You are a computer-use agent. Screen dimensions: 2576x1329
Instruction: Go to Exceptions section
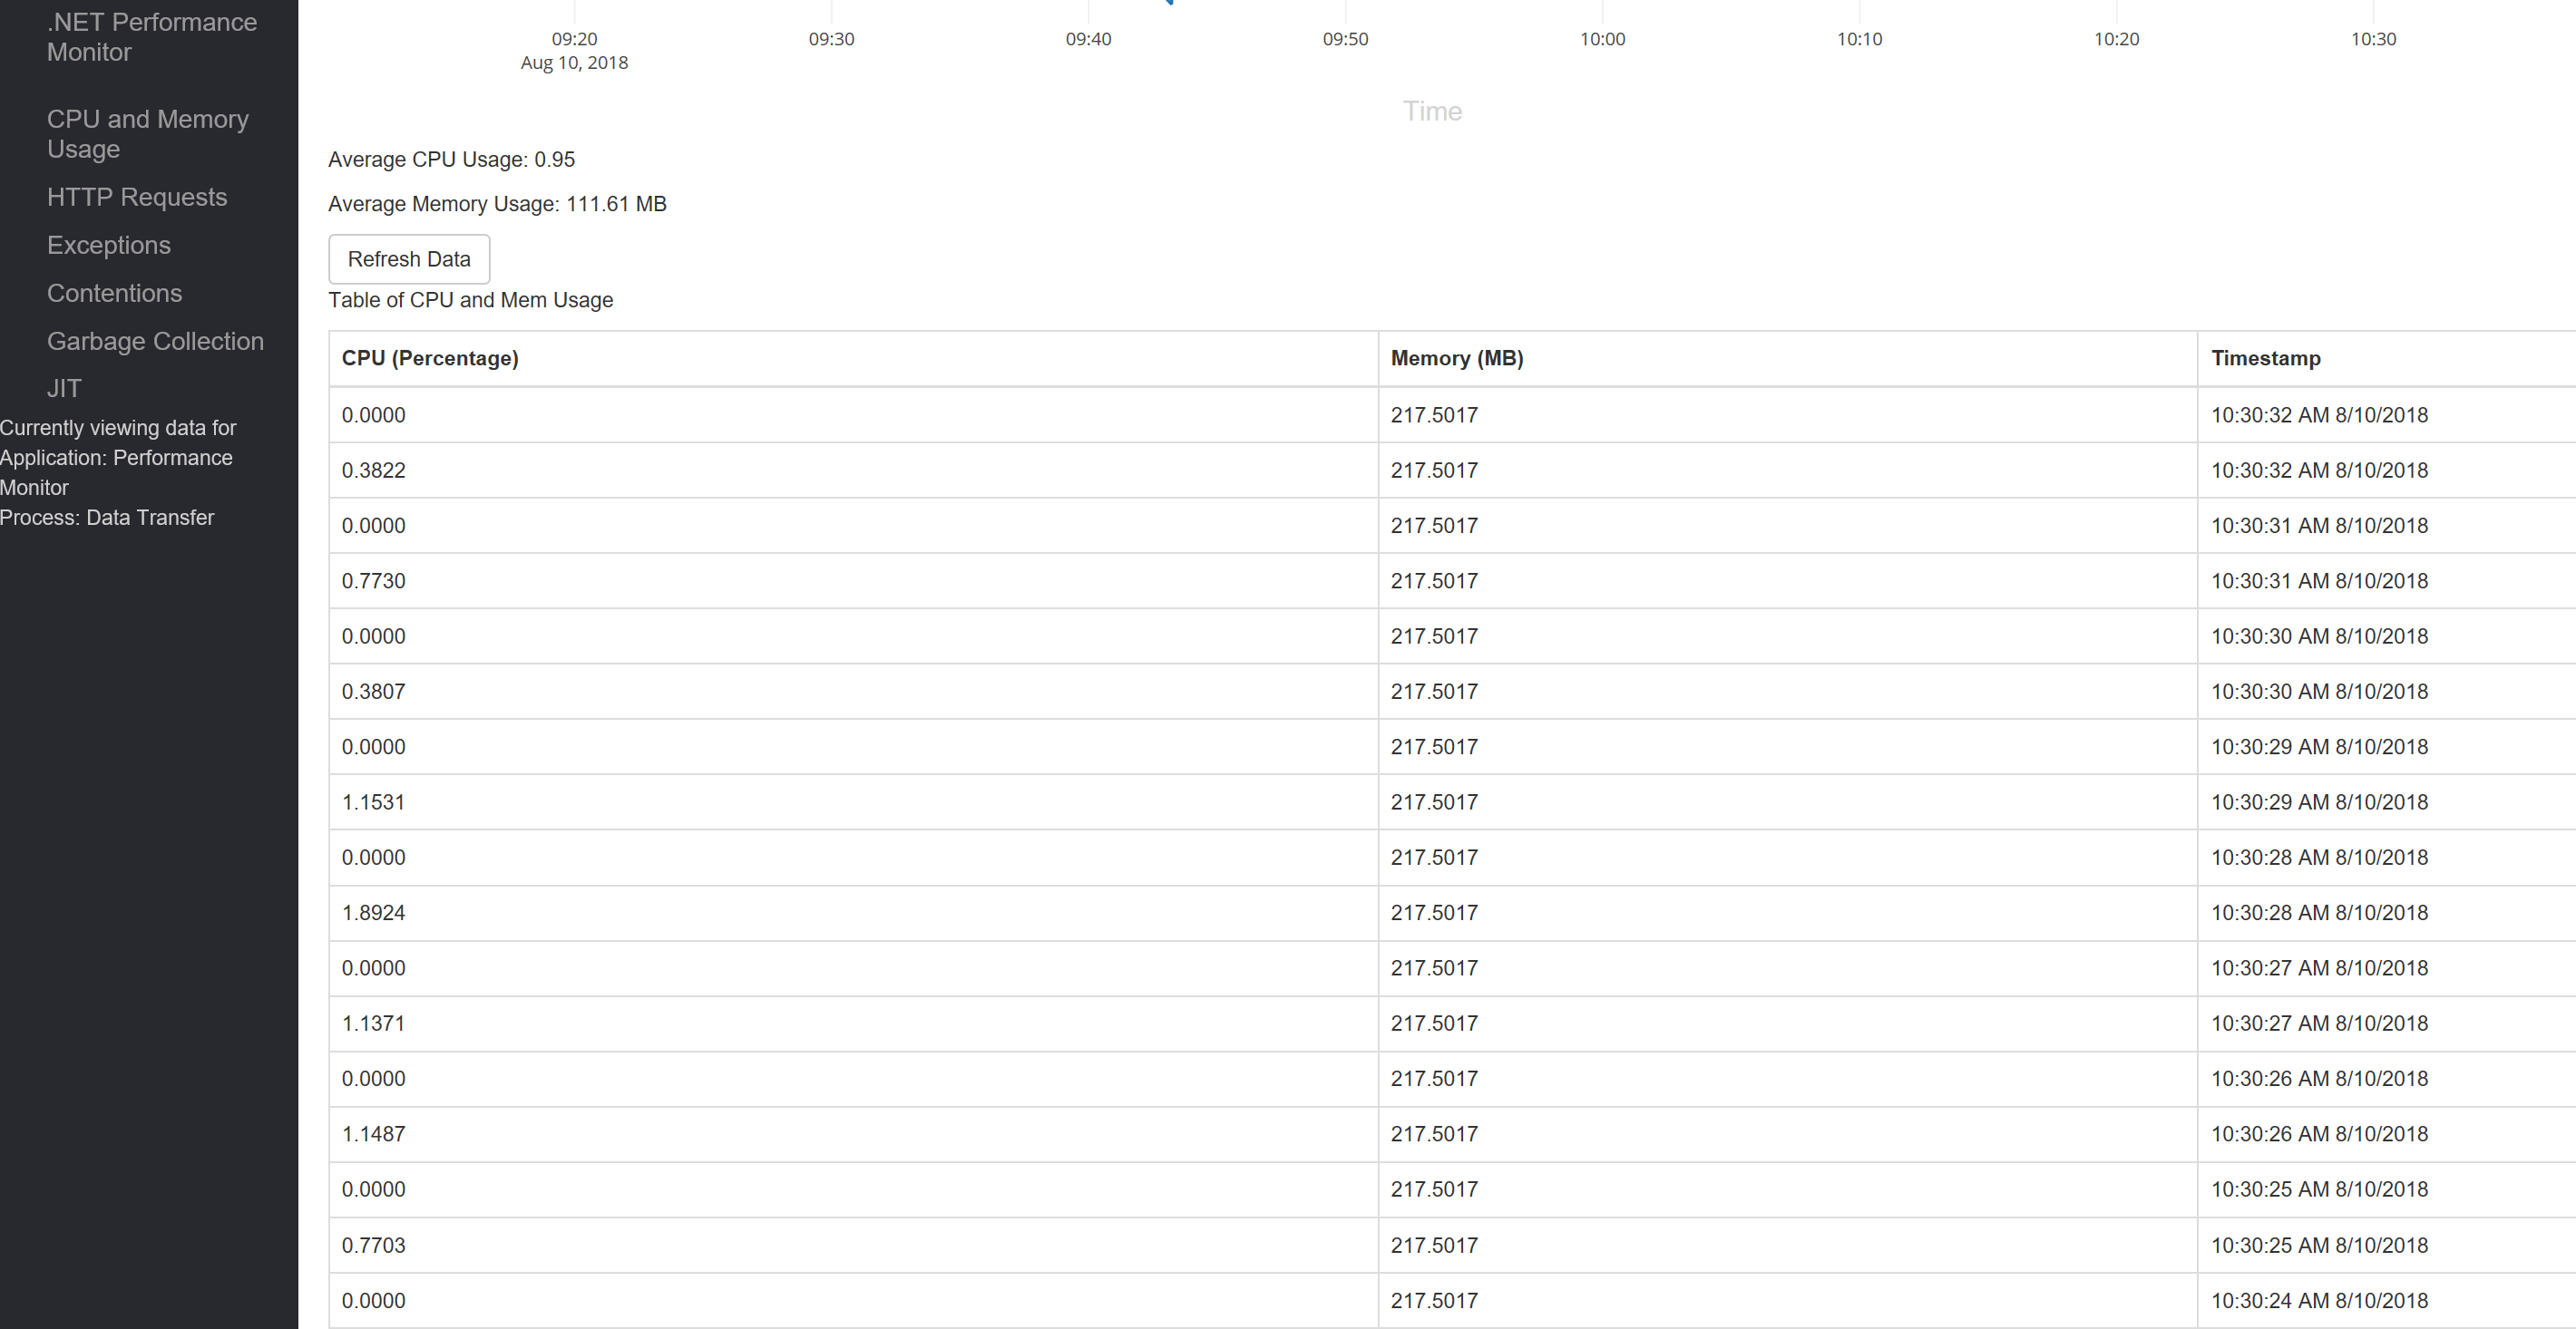[109, 245]
